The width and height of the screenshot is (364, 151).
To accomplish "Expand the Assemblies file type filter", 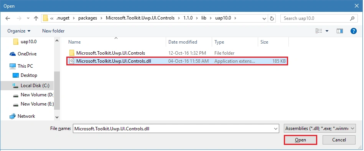I will pos(320,128).
